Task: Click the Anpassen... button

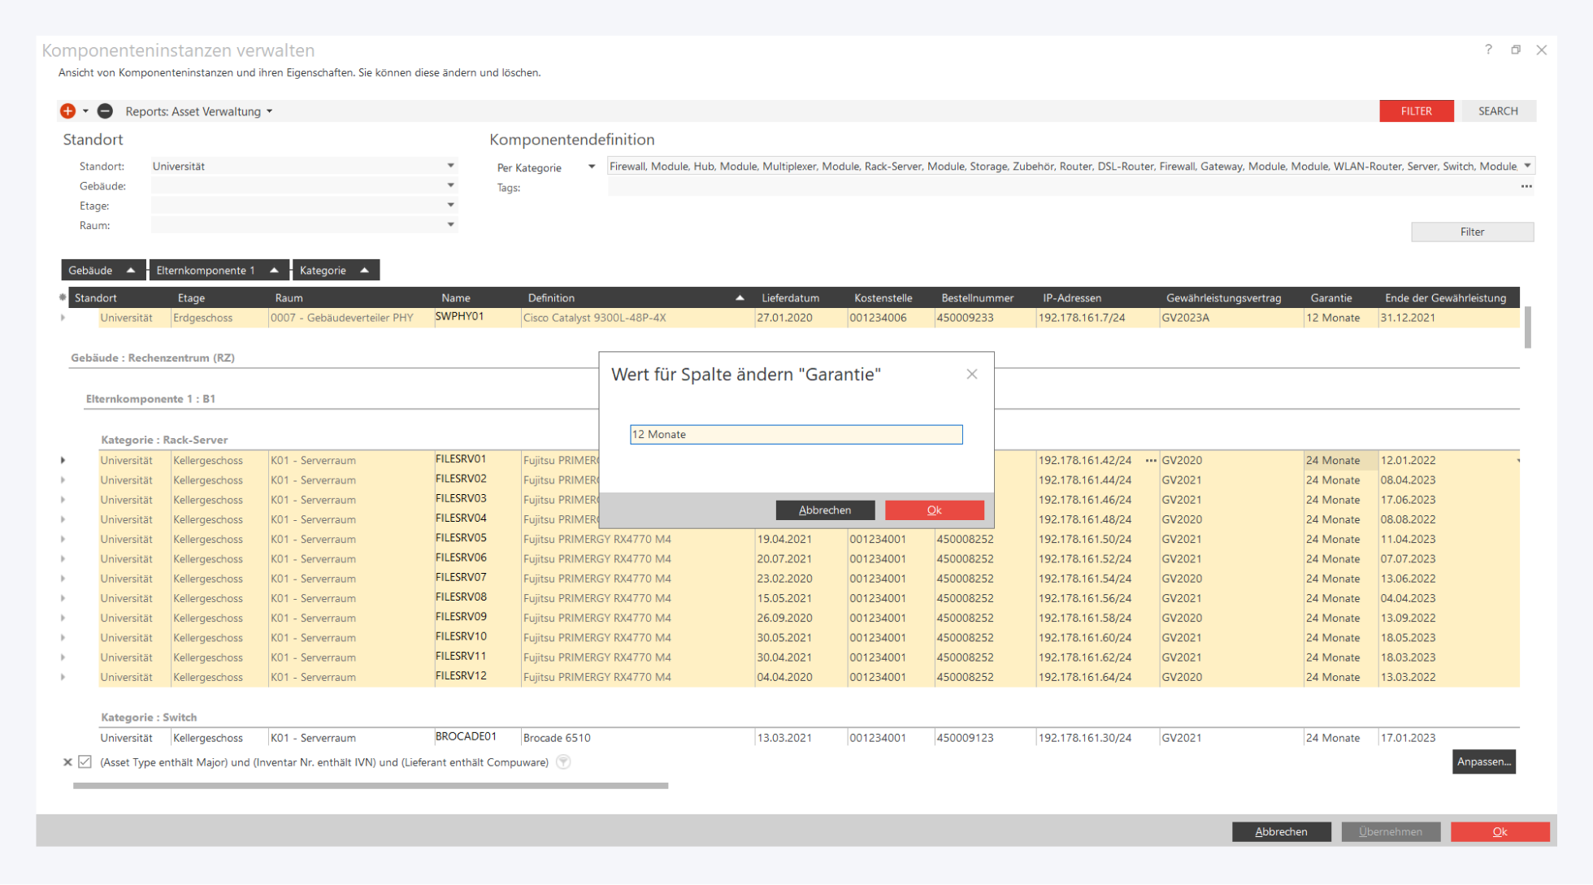Action: click(1483, 762)
